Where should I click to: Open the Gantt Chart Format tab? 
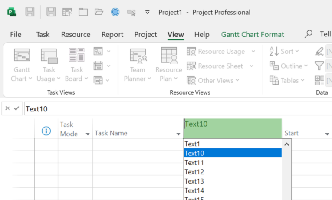(253, 35)
